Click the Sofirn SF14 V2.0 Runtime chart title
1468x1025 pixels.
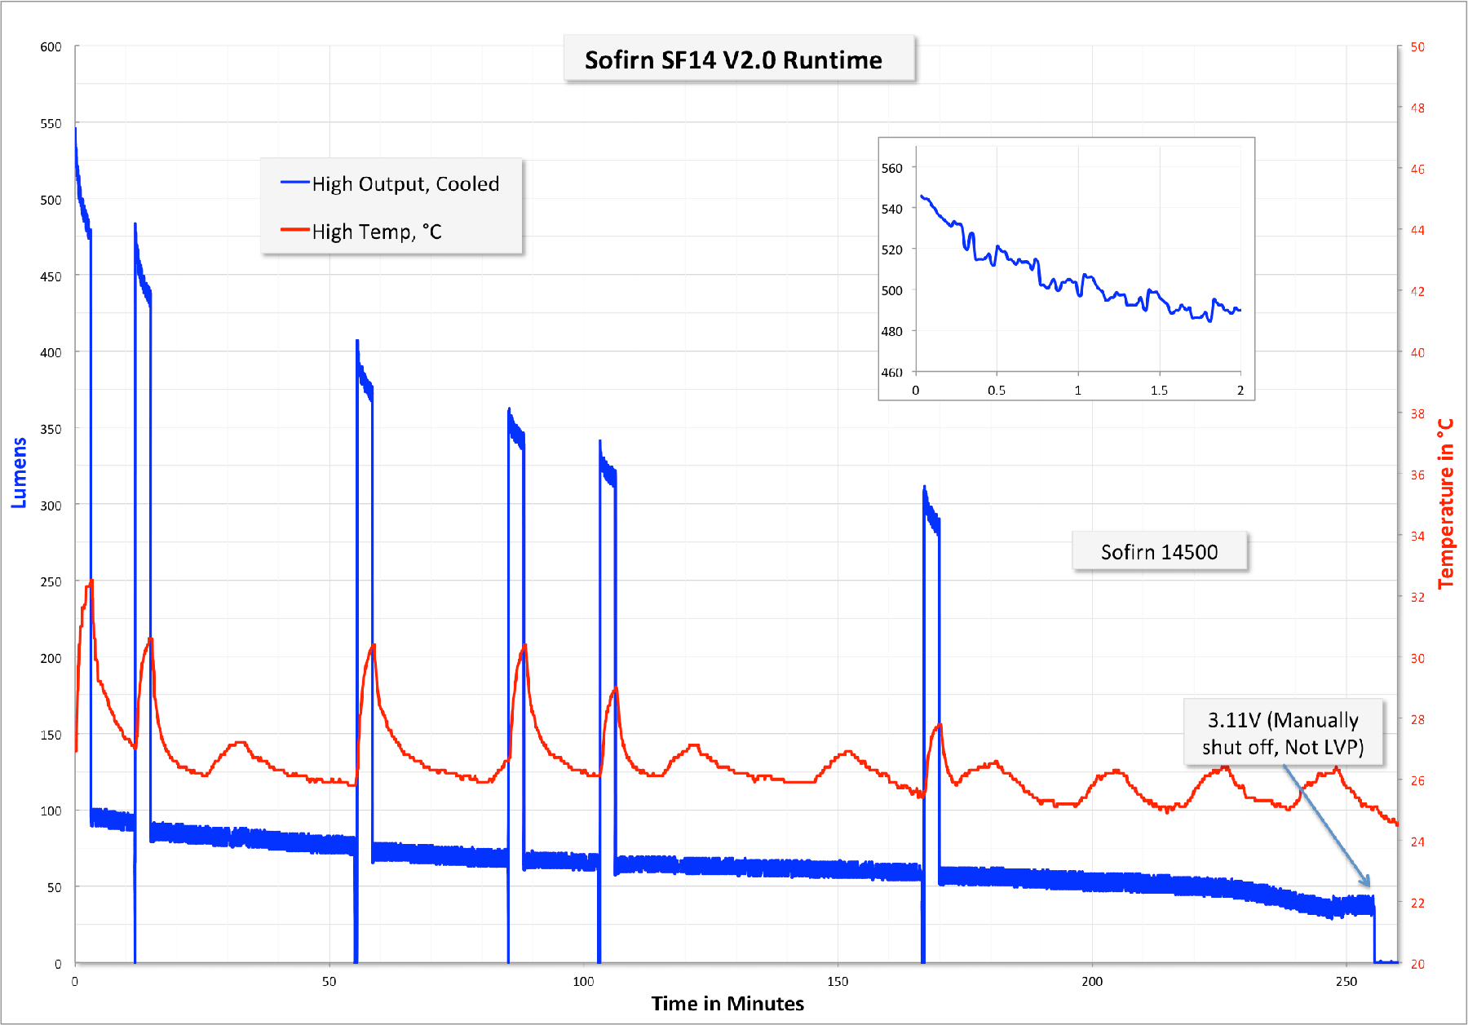(733, 60)
